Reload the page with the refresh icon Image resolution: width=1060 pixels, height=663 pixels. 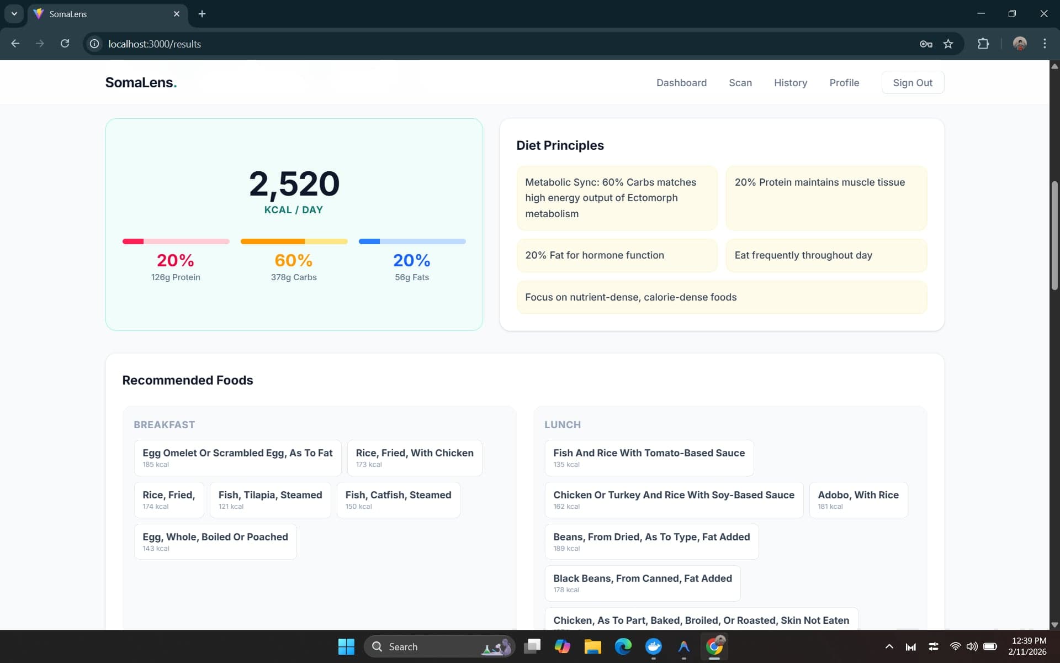pyautogui.click(x=65, y=44)
